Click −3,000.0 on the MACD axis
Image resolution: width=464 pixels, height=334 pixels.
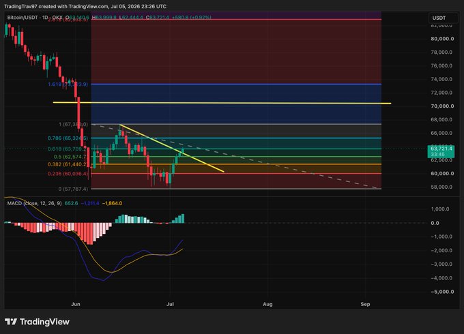[441, 264]
